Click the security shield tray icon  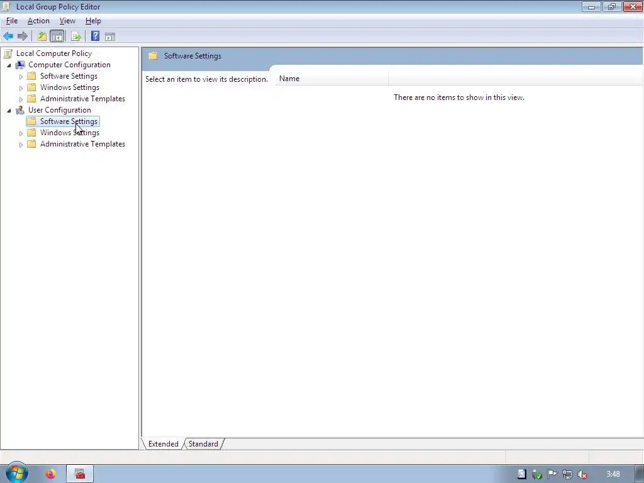[x=537, y=474]
